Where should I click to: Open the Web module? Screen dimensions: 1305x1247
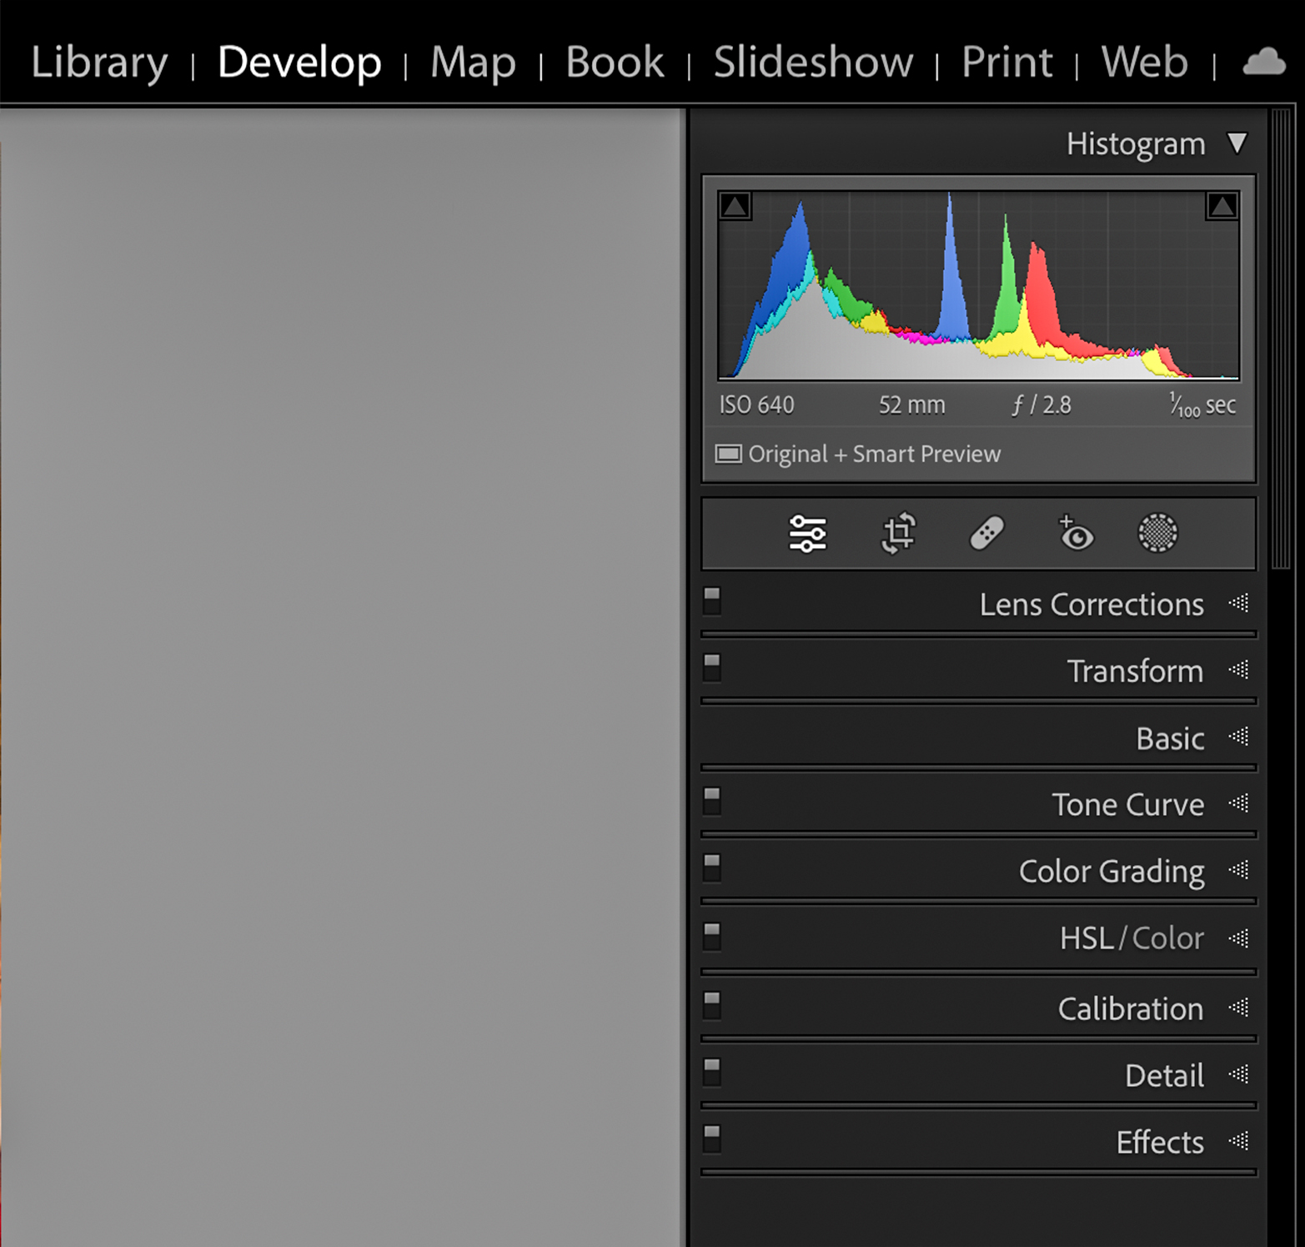[x=1144, y=63]
